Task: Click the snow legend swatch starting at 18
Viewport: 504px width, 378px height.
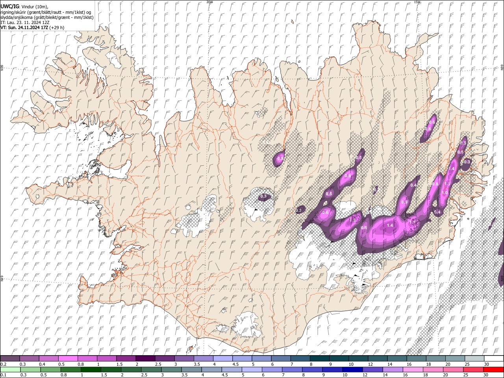Action: pos(435,359)
